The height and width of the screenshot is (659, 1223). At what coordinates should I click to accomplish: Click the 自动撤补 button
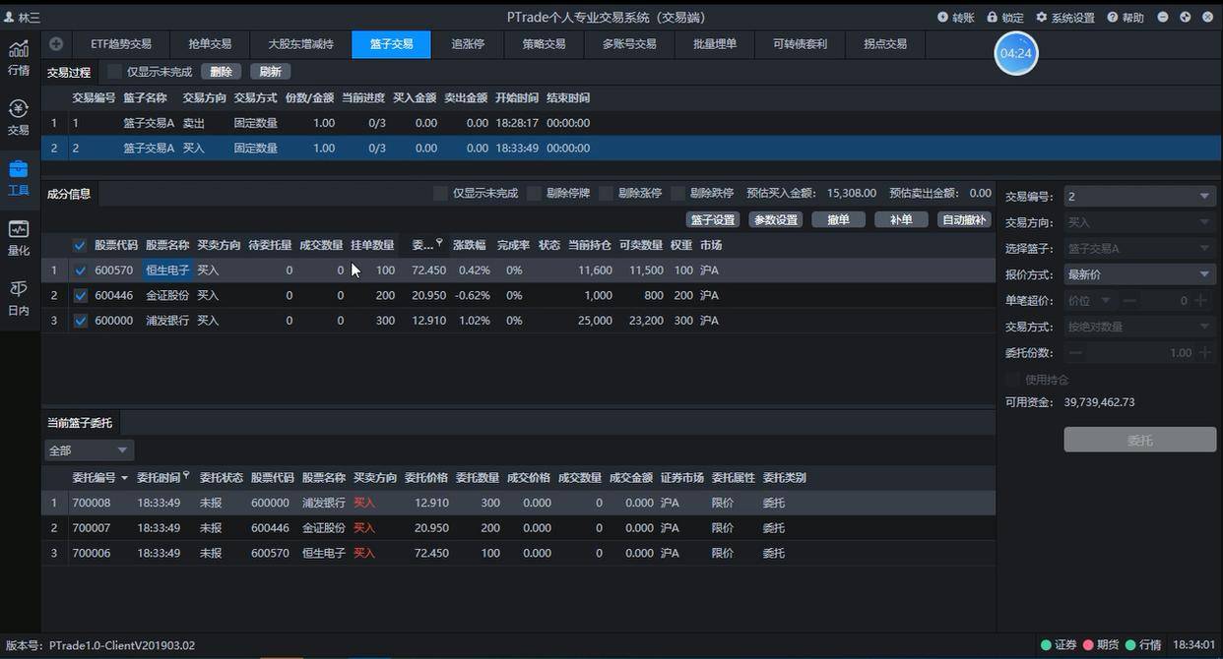point(964,220)
